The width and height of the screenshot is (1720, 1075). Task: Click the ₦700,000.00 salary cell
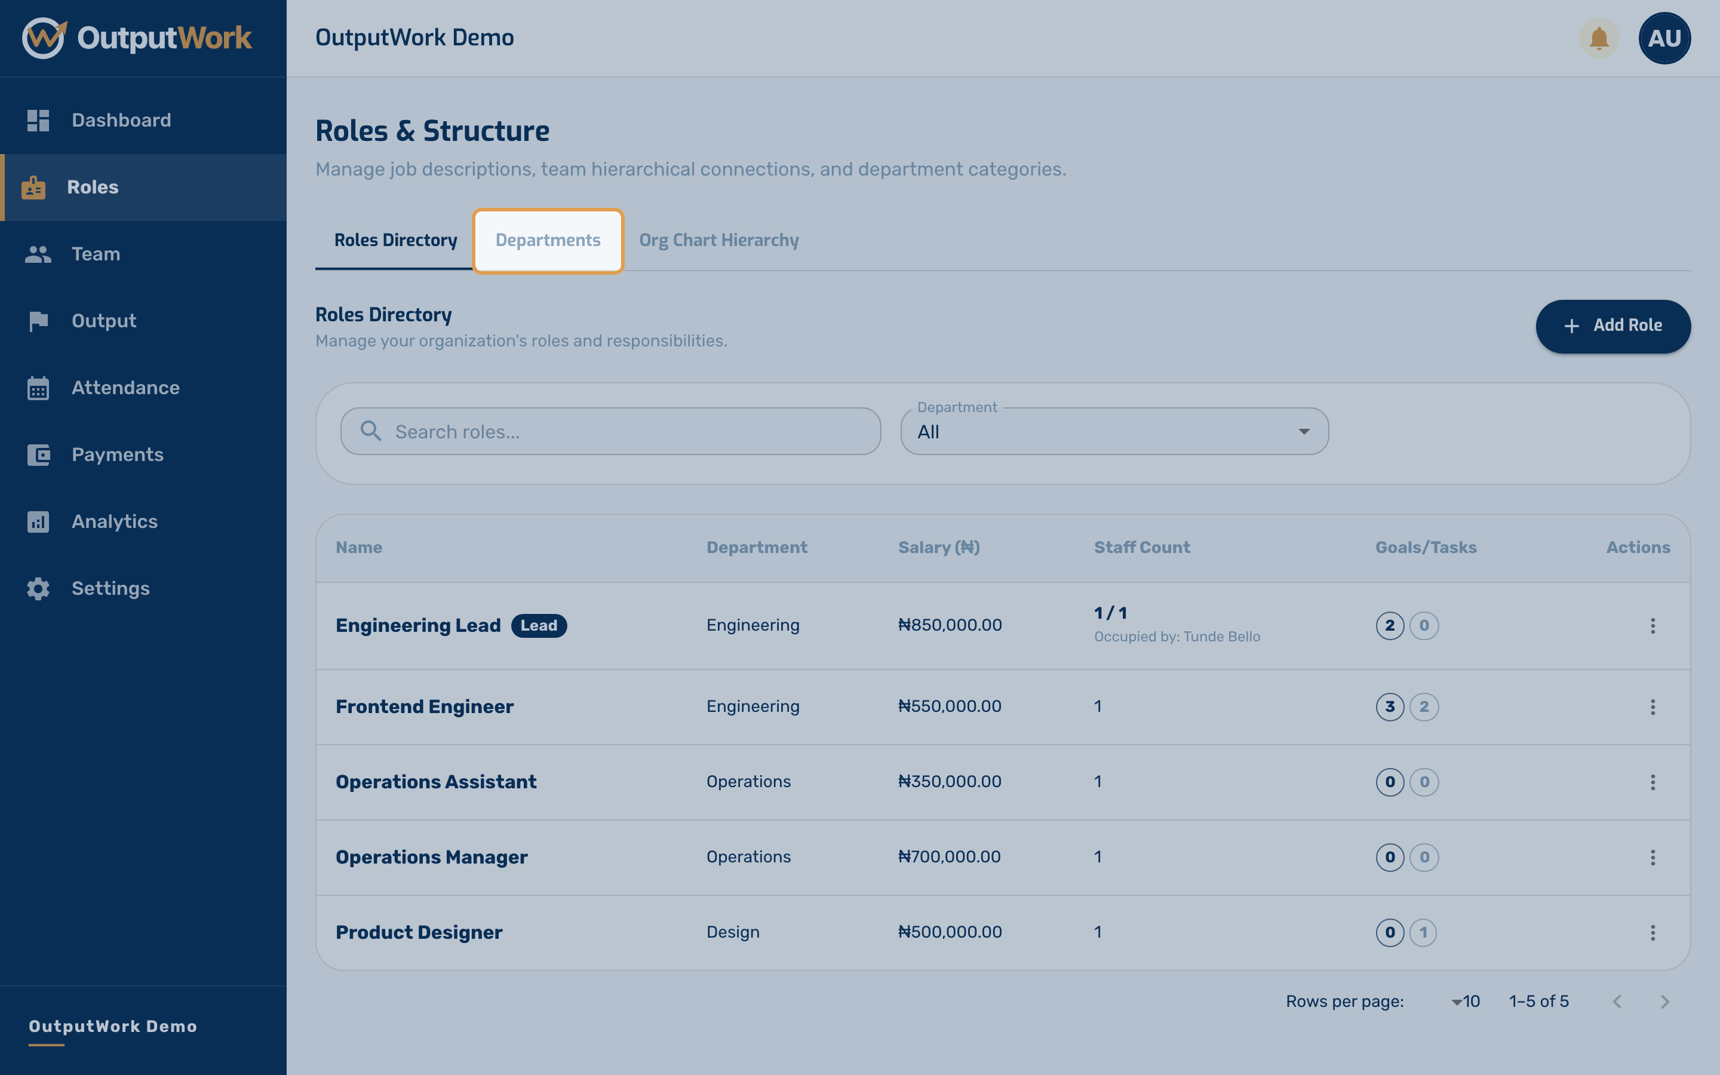pos(949,858)
